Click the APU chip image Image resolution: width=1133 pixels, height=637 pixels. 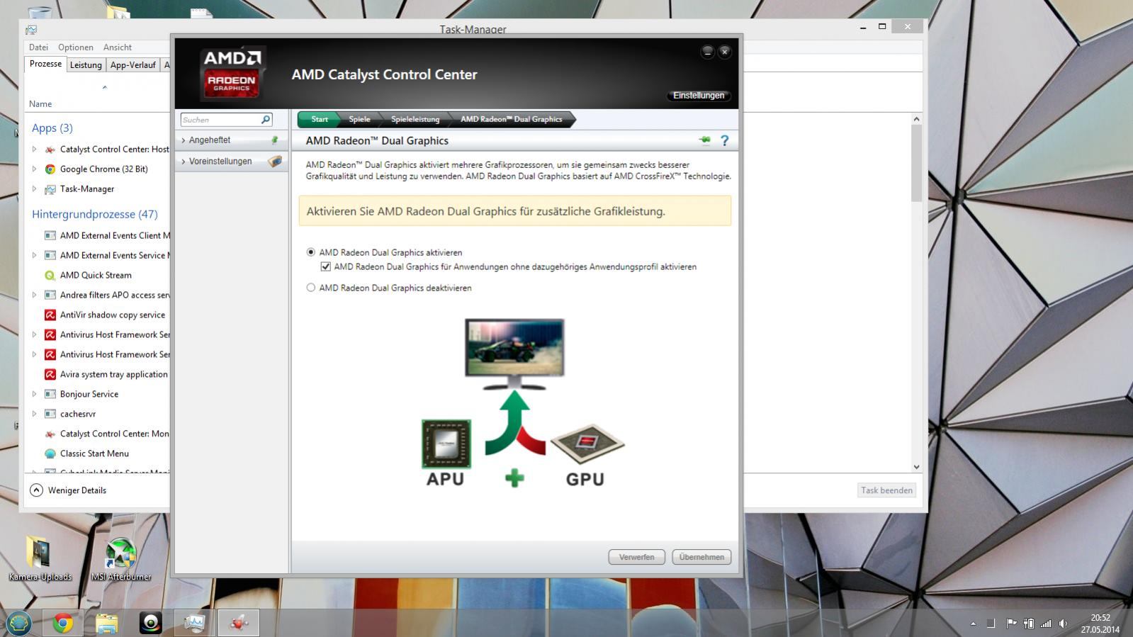[x=446, y=444]
